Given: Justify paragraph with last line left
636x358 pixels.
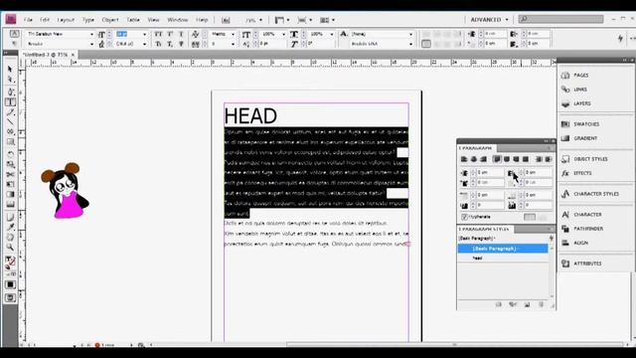Looking at the screenshot, I should (x=497, y=159).
